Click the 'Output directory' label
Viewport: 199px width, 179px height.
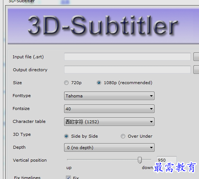30,70
